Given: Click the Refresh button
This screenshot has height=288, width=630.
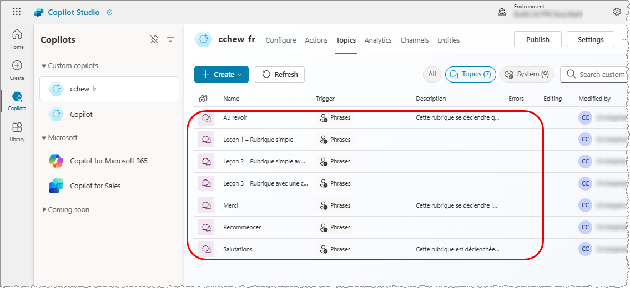Looking at the screenshot, I should (x=280, y=74).
